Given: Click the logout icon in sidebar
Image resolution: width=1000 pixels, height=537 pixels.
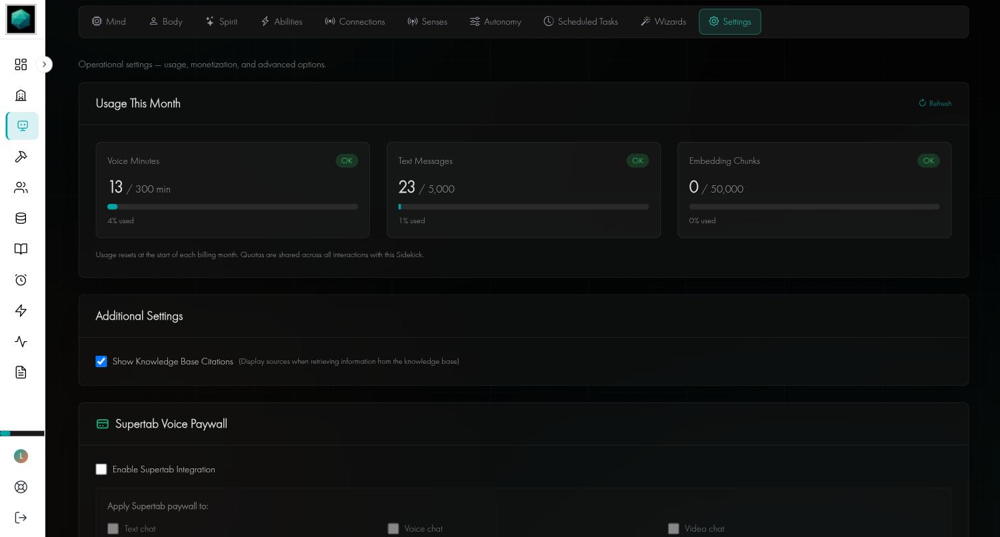Looking at the screenshot, I should click(x=21, y=518).
